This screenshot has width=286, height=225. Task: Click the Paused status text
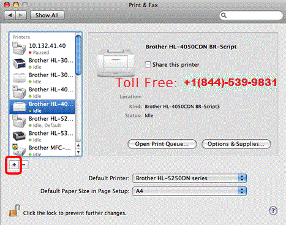tap(41, 53)
